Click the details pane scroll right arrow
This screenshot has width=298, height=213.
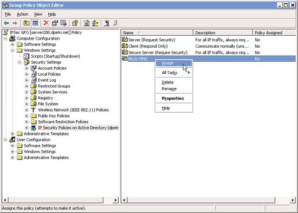293,200
